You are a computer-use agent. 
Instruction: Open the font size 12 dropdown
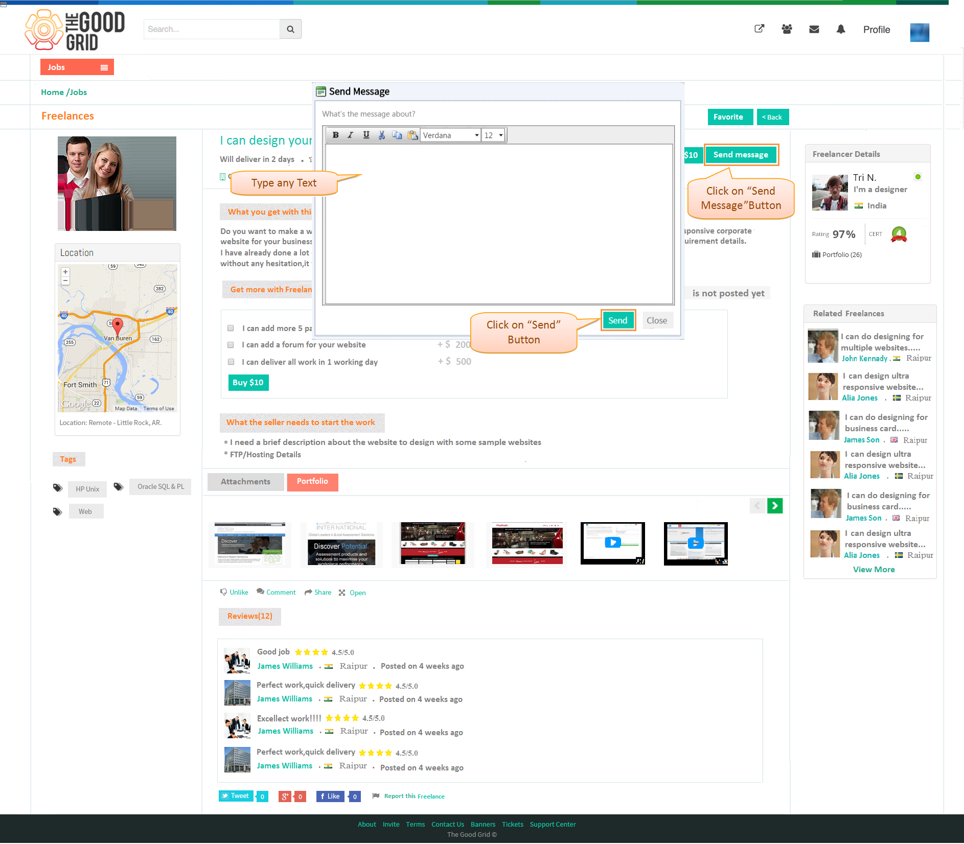pos(494,135)
